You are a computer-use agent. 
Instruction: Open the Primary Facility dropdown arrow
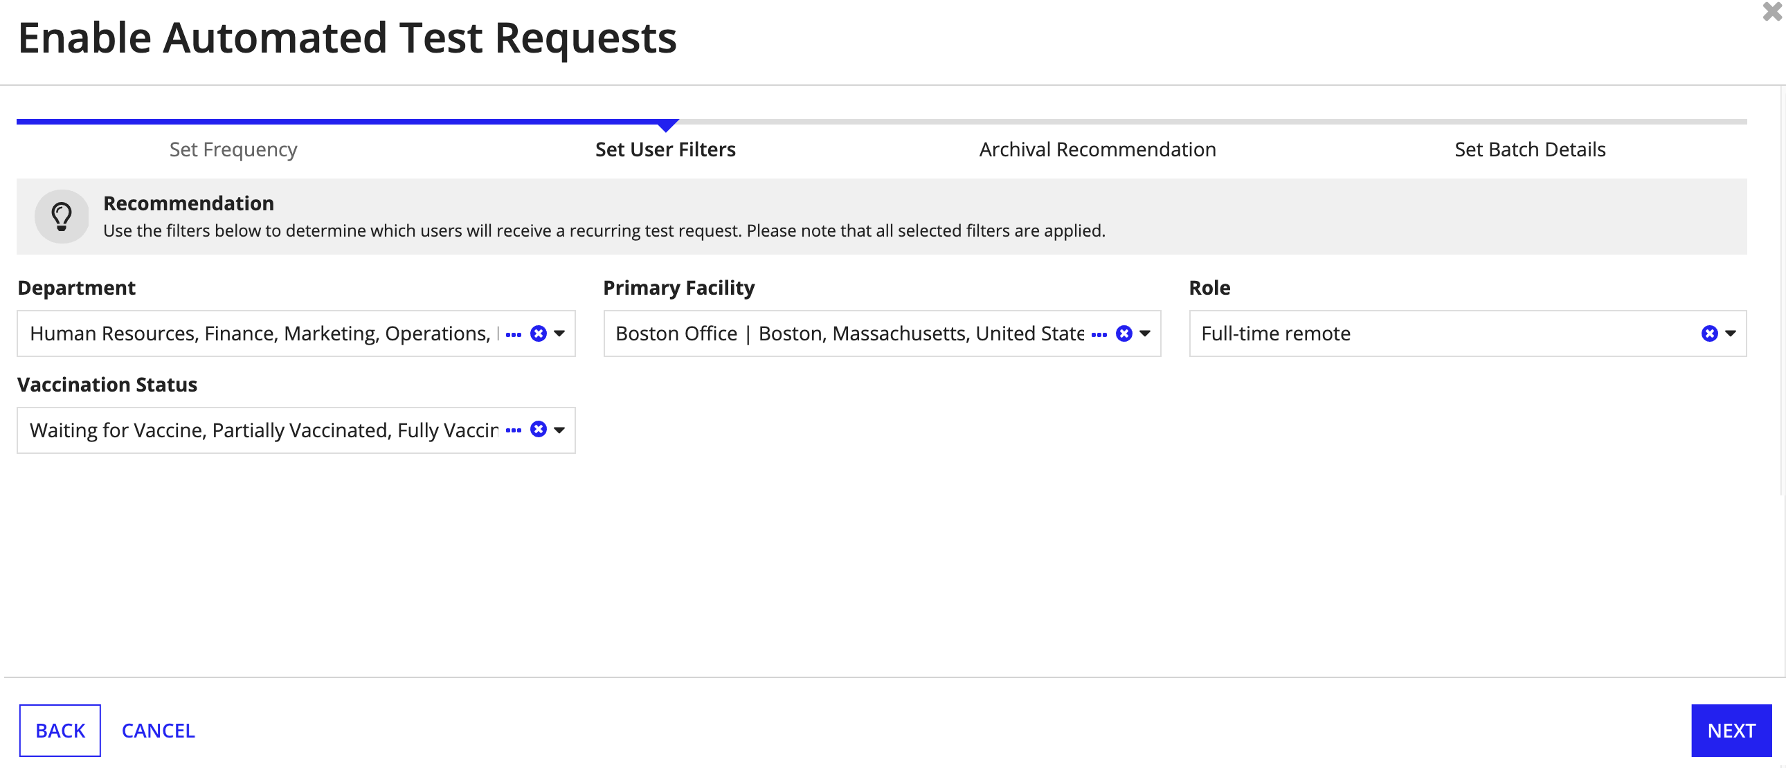coord(1146,333)
